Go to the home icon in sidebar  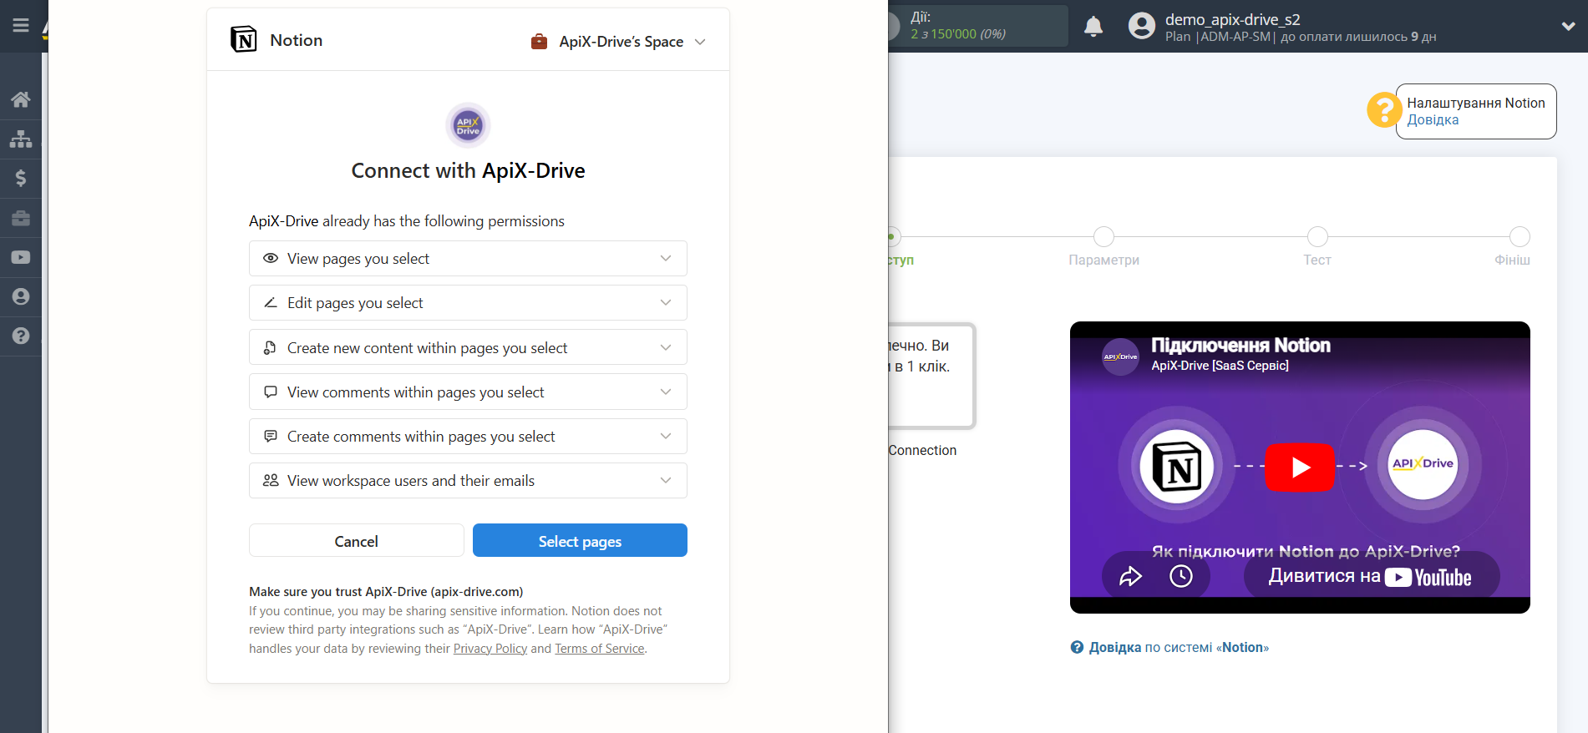(x=21, y=99)
